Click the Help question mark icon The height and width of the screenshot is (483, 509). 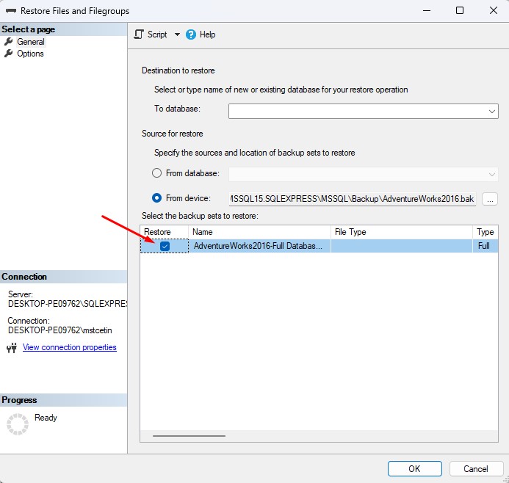coord(191,34)
